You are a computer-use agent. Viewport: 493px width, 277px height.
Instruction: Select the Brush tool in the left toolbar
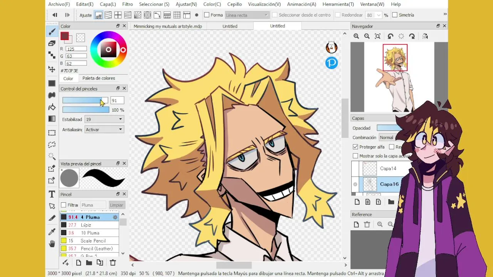(x=52, y=32)
